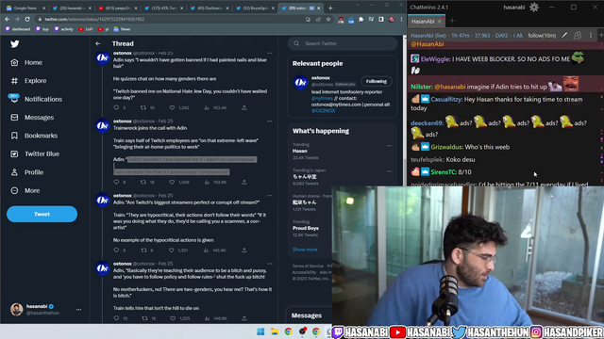The image size is (604, 339).
Task: Reload the page in Chrome
Action: point(27,19)
